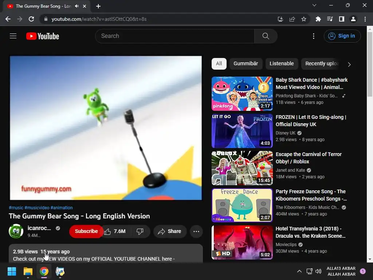The height and width of the screenshot is (280, 373).
Task: Go to YouTube home via the logo
Action: click(x=43, y=36)
